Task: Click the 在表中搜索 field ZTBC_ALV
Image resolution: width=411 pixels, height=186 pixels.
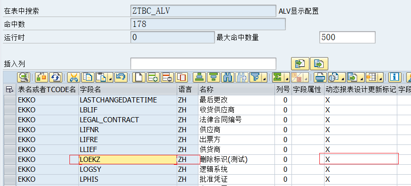Action: (203, 11)
